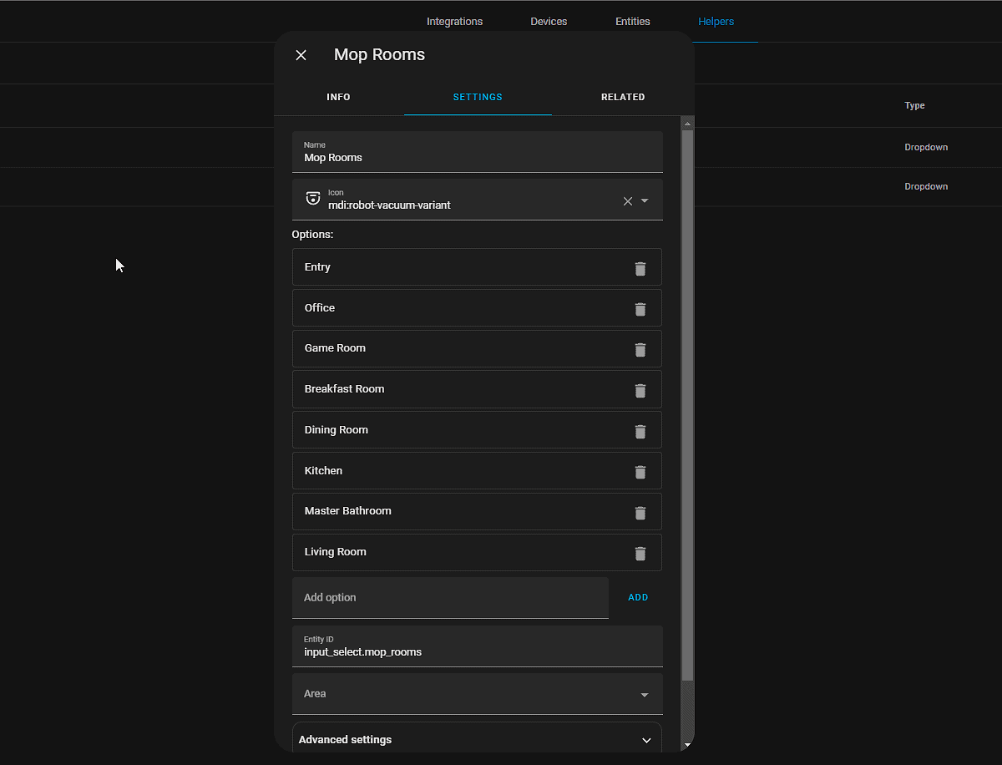Select the Entry option text
The height and width of the screenshot is (765, 1002).
pos(317,267)
